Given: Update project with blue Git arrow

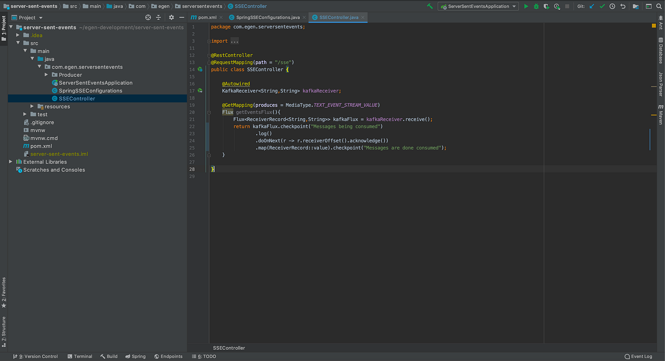Looking at the screenshot, I should coord(591,6).
